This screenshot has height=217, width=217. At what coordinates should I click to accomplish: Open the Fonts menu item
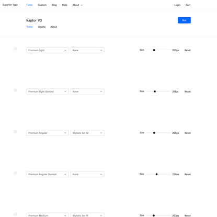[x=29, y=5]
